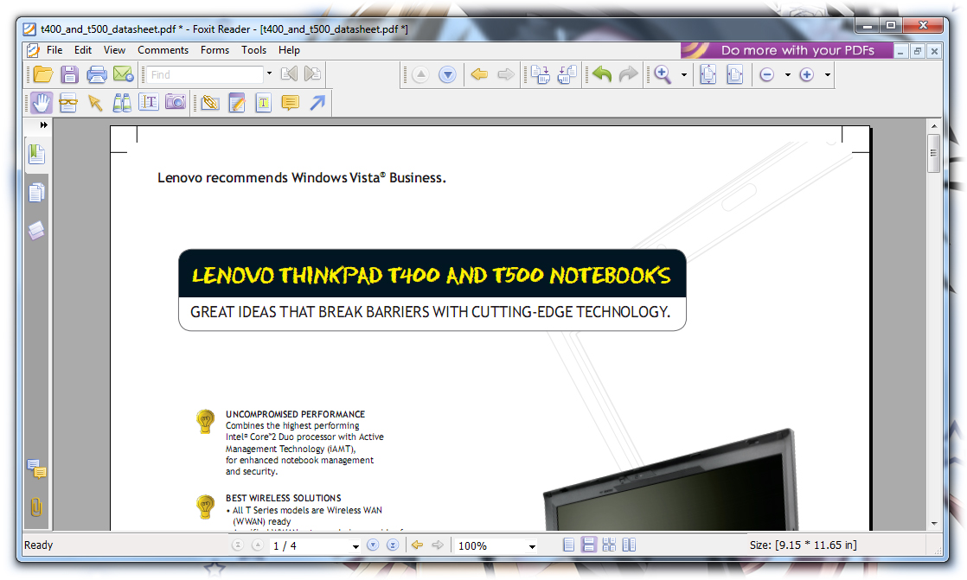Select the Note pencil annotation tool
Viewport: 967px width, 580px height.
click(x=237, y=102)
